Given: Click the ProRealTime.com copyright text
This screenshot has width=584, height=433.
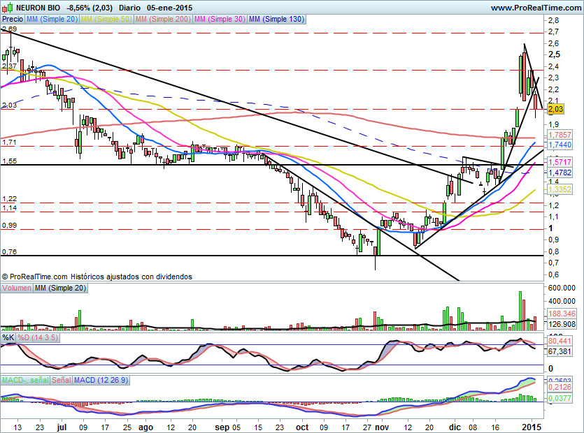Looking at the screenshot, I should coord(97,277).
